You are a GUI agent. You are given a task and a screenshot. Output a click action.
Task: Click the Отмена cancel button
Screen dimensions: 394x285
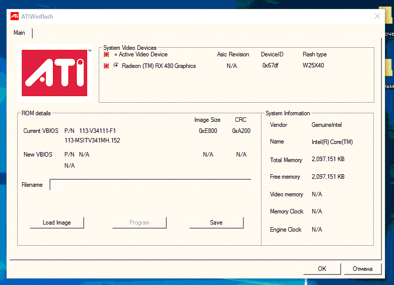[x=363, y=269]
